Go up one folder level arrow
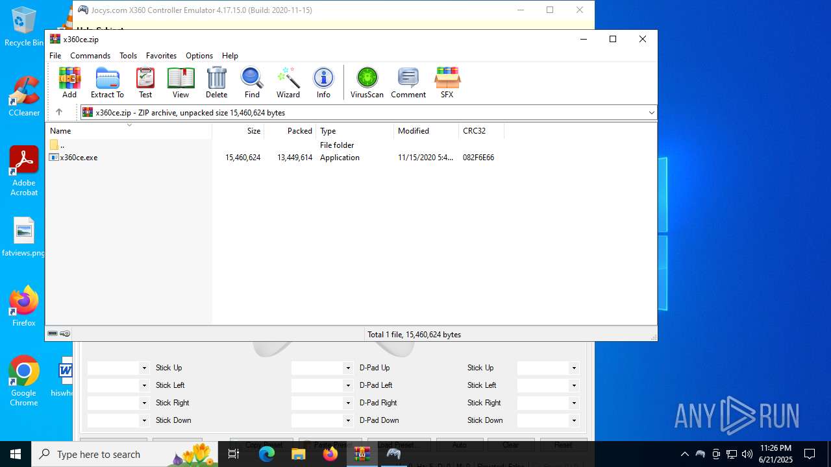The height and width of the screenshot is (467, 831). click(x=59, y=112)
